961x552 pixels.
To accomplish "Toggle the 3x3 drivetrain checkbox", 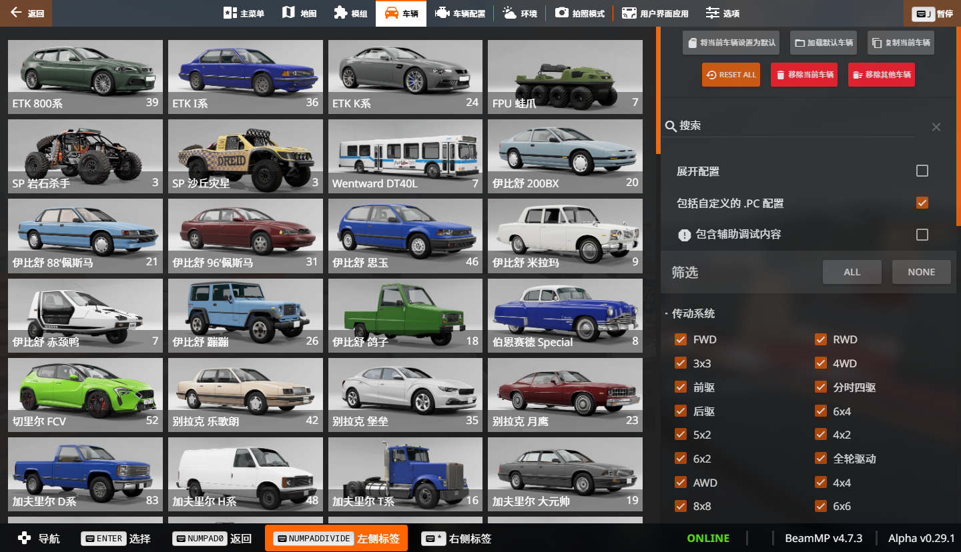I will [681, 363].
